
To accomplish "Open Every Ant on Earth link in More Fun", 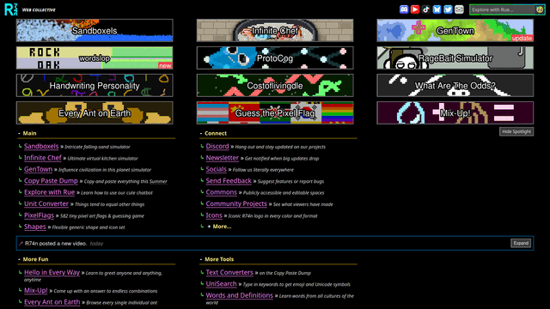I will [x=52, y=302].
